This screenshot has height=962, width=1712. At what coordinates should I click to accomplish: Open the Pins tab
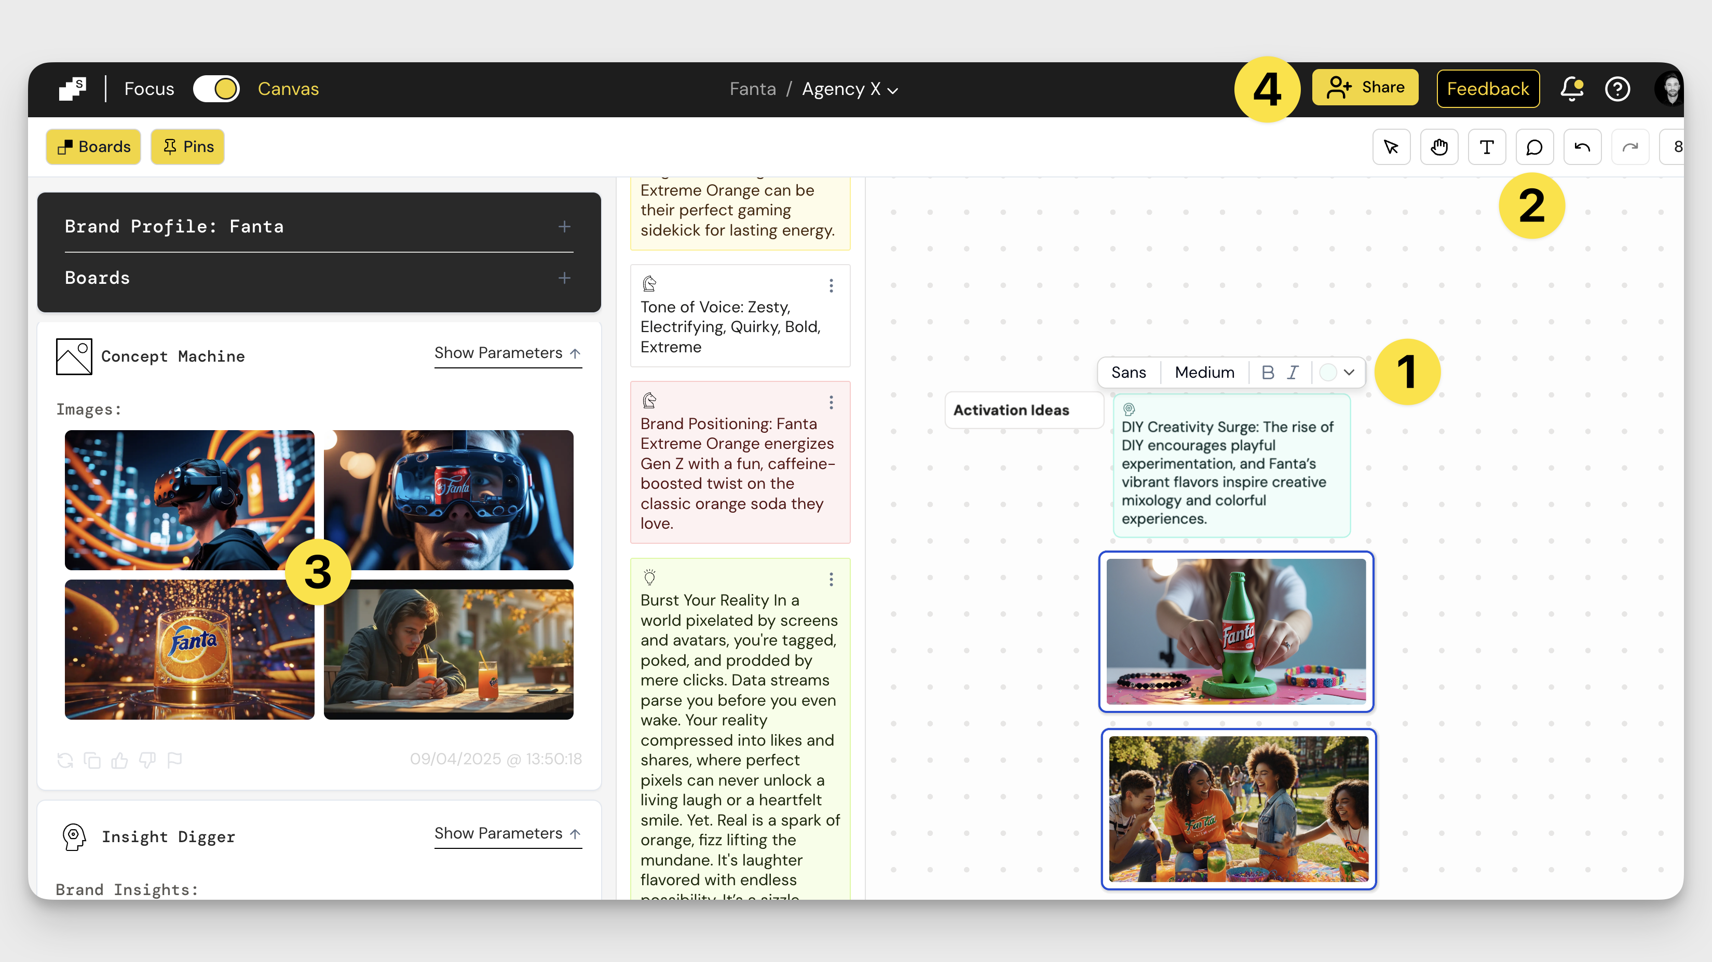point(187,147)
